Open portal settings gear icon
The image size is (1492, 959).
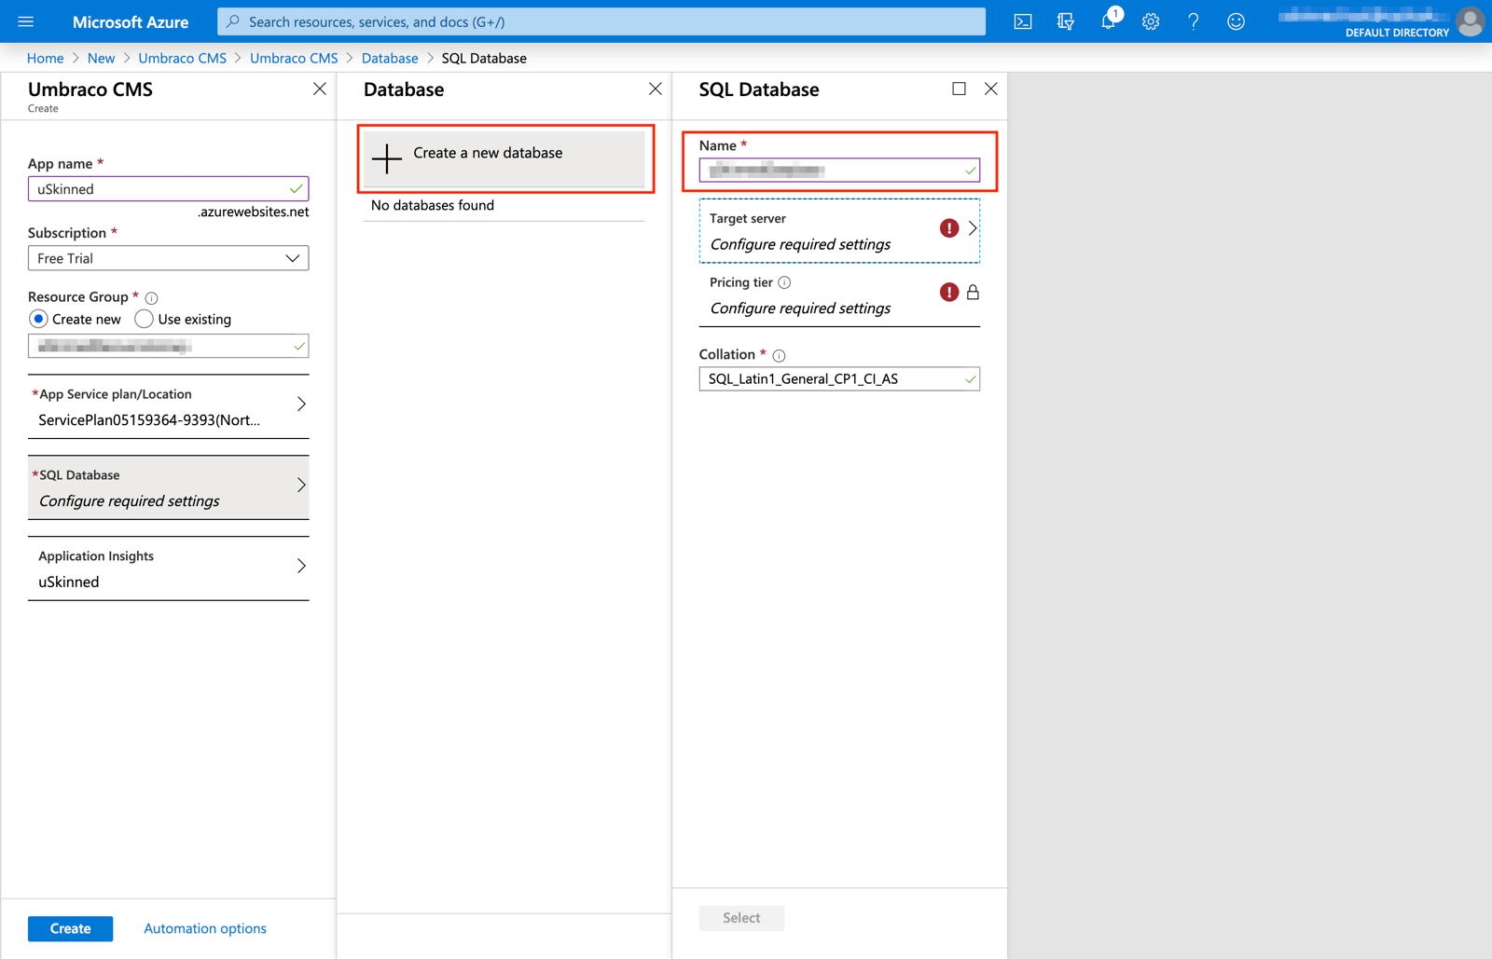coord(1151,21)
